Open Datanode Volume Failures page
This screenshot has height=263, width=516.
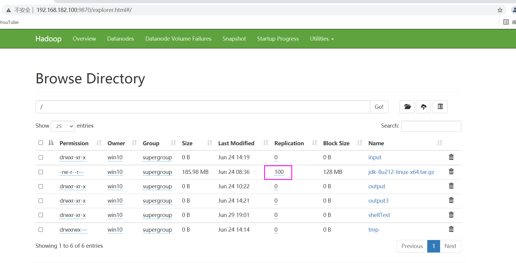(178, 39)
